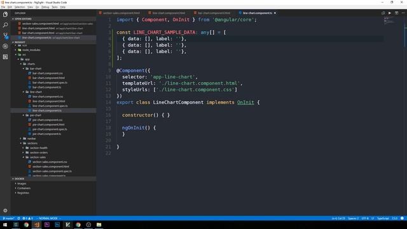Click the feedback smiley in the status bar
This screenshot has height=229, width=407.
(402, 218)
